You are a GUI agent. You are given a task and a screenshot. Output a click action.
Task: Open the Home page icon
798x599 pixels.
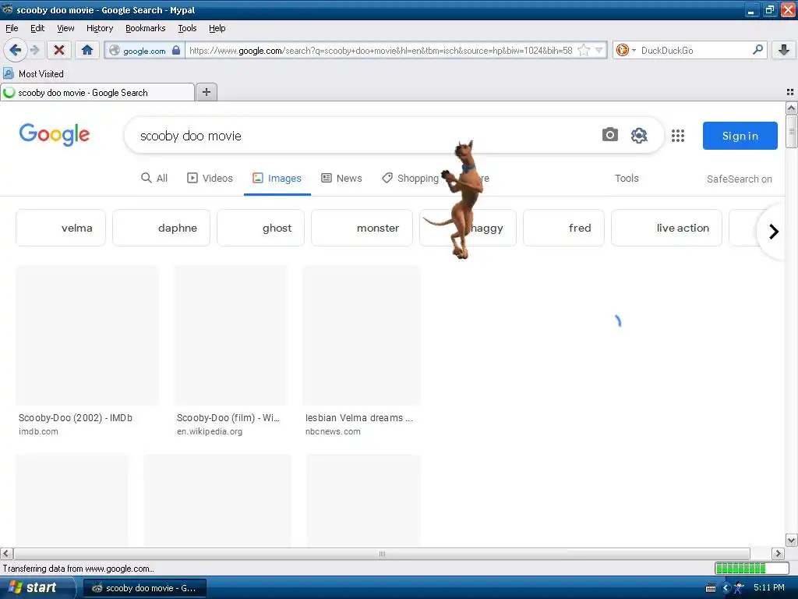[87, 50]
